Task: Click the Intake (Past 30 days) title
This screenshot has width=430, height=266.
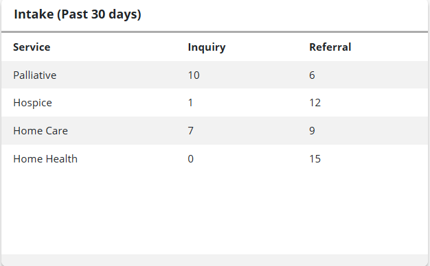Action: pos(78,14)
